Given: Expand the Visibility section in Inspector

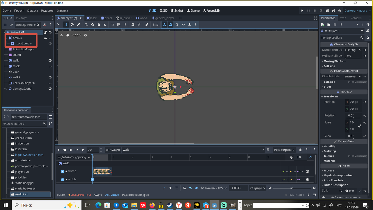Looking at the screenshot, I should point(329,146).
